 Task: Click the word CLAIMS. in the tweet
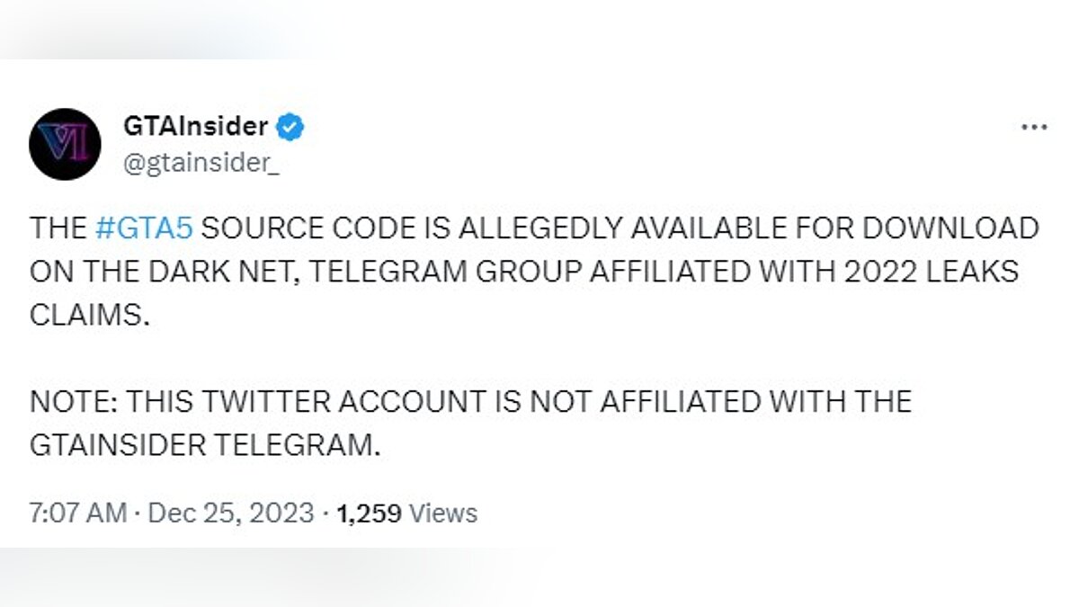[x=89, y=317]
